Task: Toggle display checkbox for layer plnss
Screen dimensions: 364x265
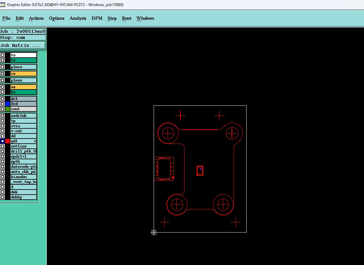Action: [x=3, y=81]
